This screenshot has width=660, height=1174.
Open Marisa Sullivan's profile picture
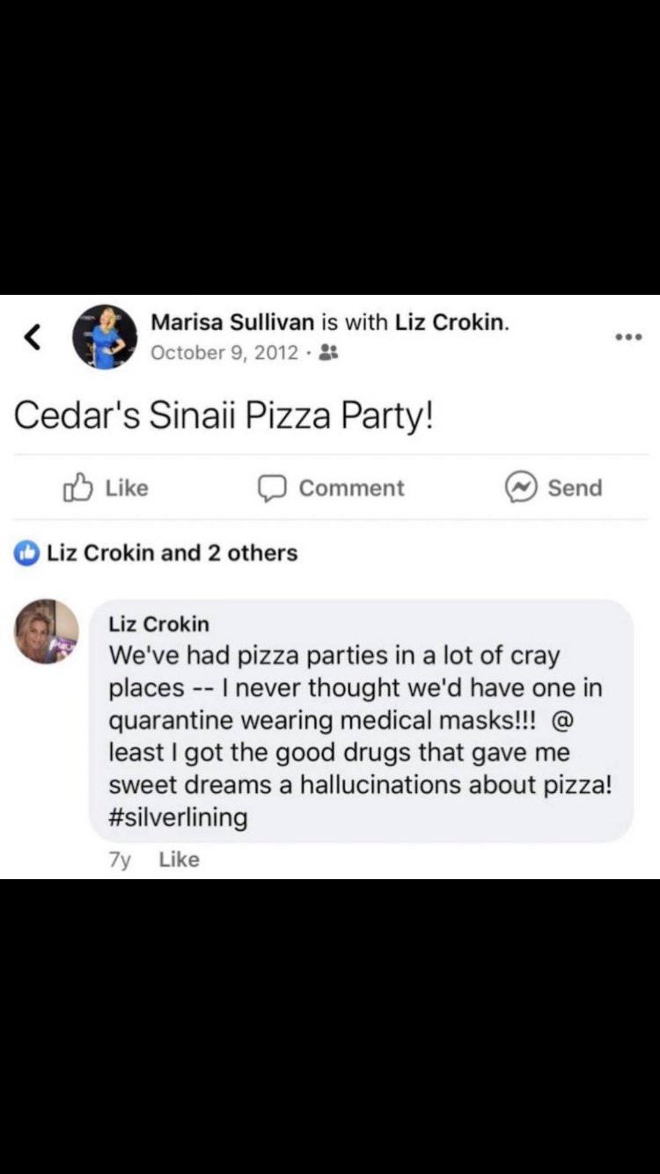click(x=104, y=337)
